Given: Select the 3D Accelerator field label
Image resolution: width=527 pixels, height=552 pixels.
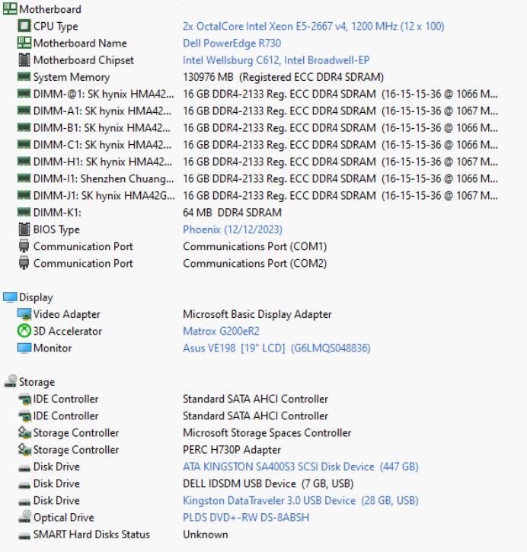Looking at the screenshot, I should 68,331.
